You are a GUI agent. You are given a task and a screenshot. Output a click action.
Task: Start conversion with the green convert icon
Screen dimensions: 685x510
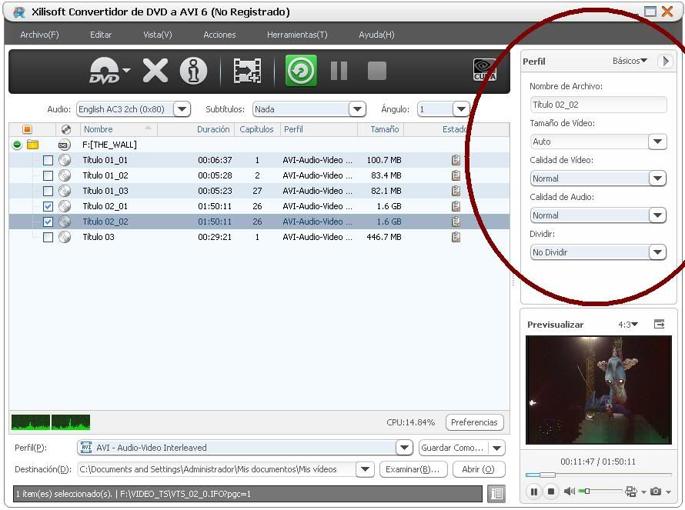pos(301,71)
